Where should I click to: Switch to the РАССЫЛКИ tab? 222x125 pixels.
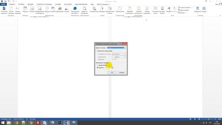(68, 5)
